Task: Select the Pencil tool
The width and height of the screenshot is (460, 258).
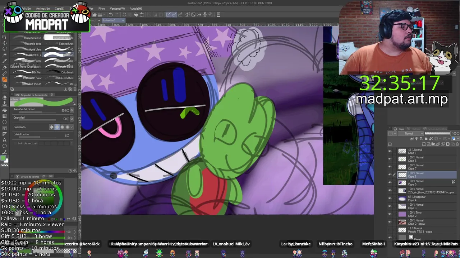Action: pyautogui.click(x=4, y=73)
